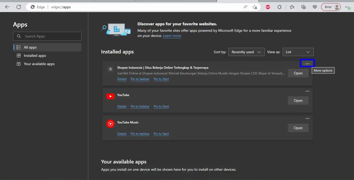354x180 pixels.
Task: Expand the View as List dropdown
Action: [298, 52]
